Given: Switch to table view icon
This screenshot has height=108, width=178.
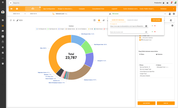Looking at the screenshot, I should click(x=94, y=20).
